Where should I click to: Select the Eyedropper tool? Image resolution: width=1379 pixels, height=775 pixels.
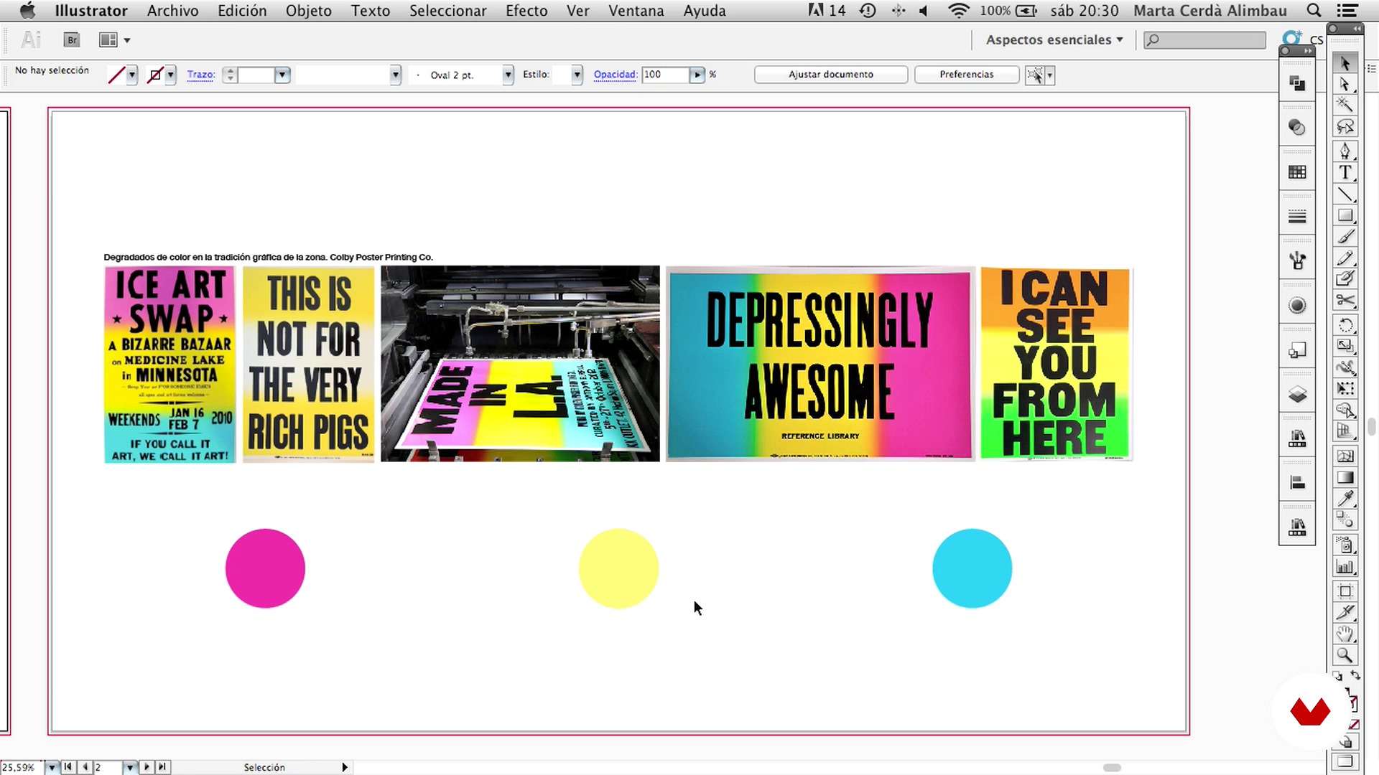coord(1345,498)
